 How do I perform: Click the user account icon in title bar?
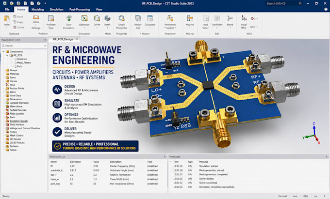point(300,3)
